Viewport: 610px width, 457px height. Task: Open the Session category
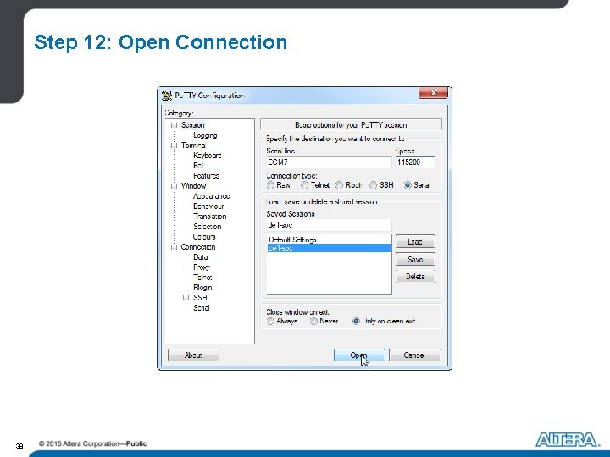tap(192, 125)
